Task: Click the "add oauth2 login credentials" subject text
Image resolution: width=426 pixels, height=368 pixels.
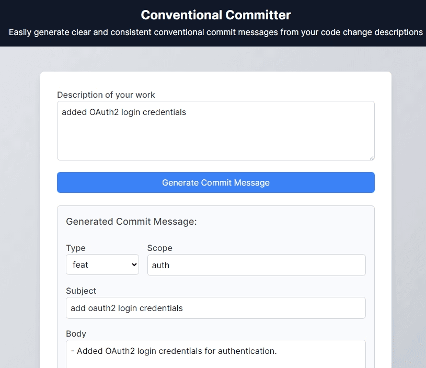Action: 126,308
